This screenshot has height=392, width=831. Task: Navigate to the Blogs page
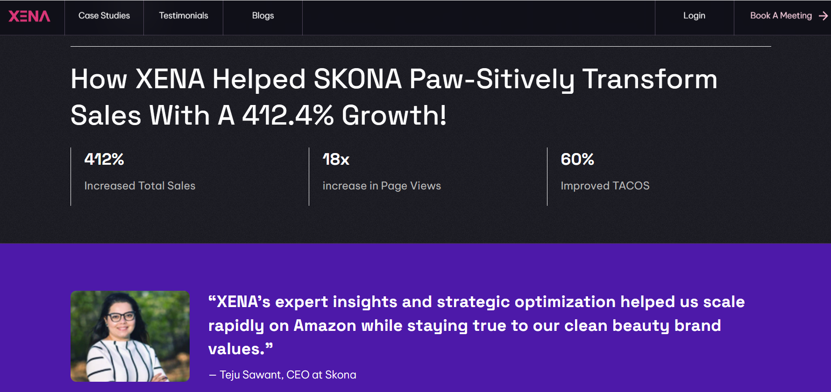[263, 15]
